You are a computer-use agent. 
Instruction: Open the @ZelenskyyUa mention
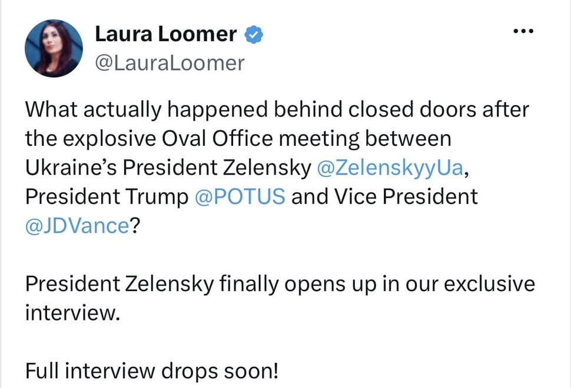point(390,168)
